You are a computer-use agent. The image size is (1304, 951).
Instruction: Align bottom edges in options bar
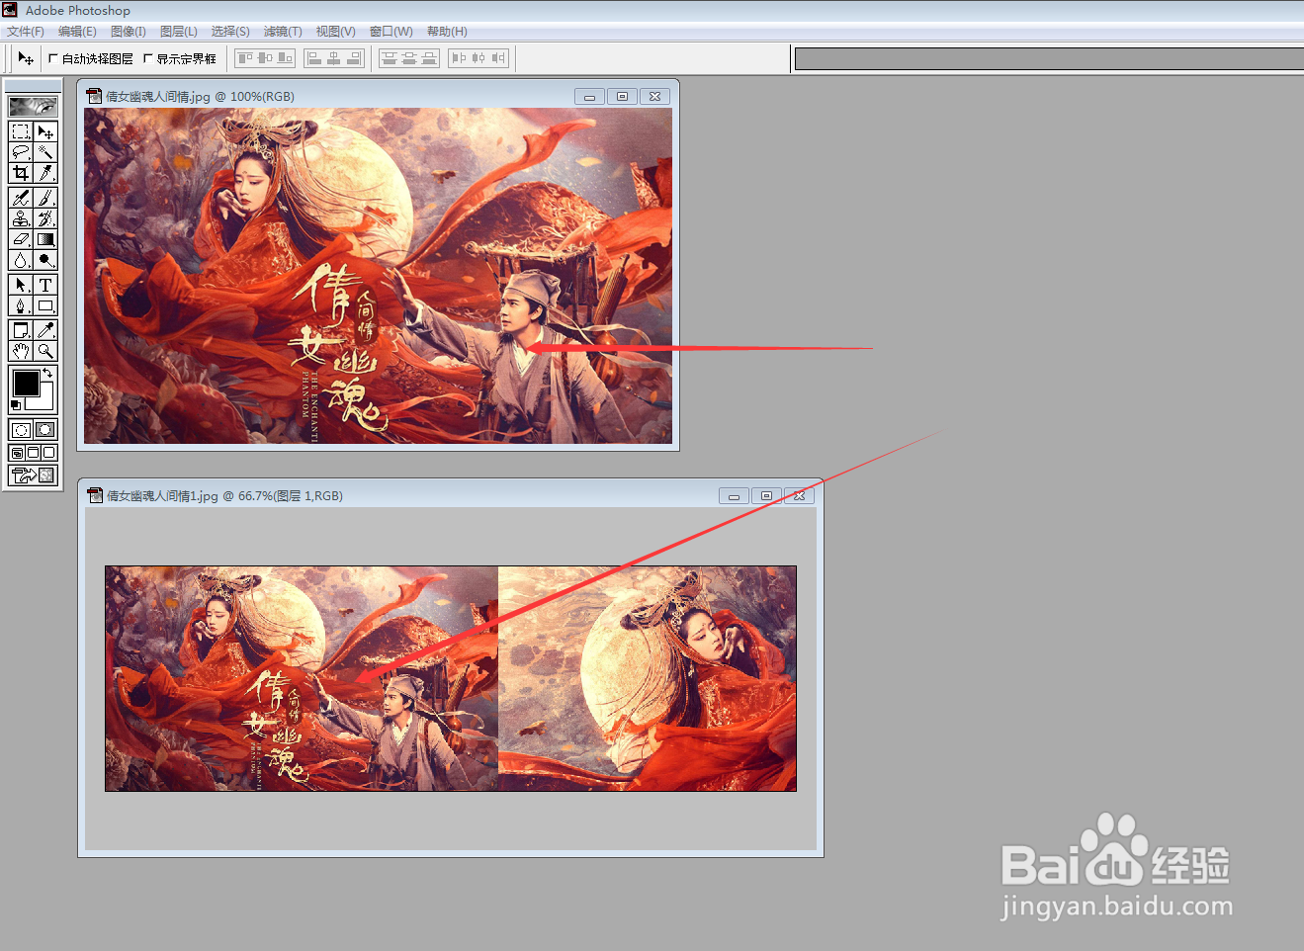pyautogui.click(x=285, y=58)
